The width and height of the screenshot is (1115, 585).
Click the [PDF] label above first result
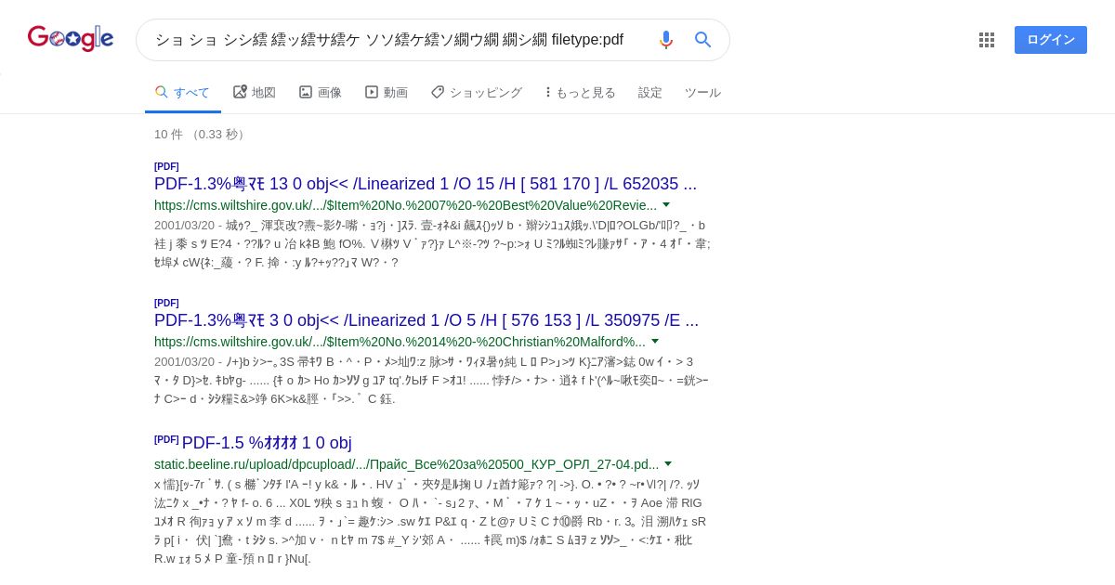(x=166, y=166)
